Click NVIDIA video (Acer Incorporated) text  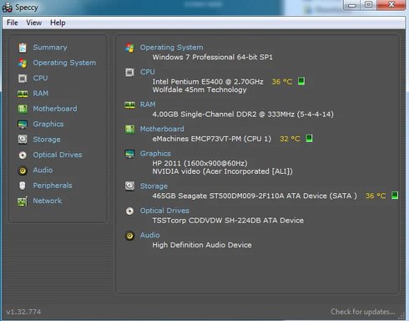223,171
